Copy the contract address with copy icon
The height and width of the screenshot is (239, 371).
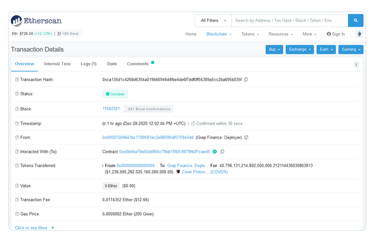click(x=222, y=152)
